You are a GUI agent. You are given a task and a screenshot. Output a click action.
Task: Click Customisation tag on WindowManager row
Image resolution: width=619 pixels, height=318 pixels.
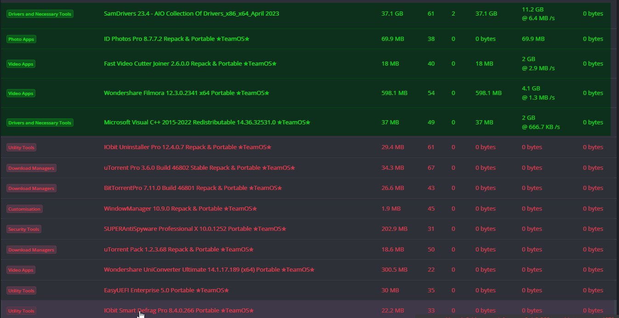tap(24, 209)
